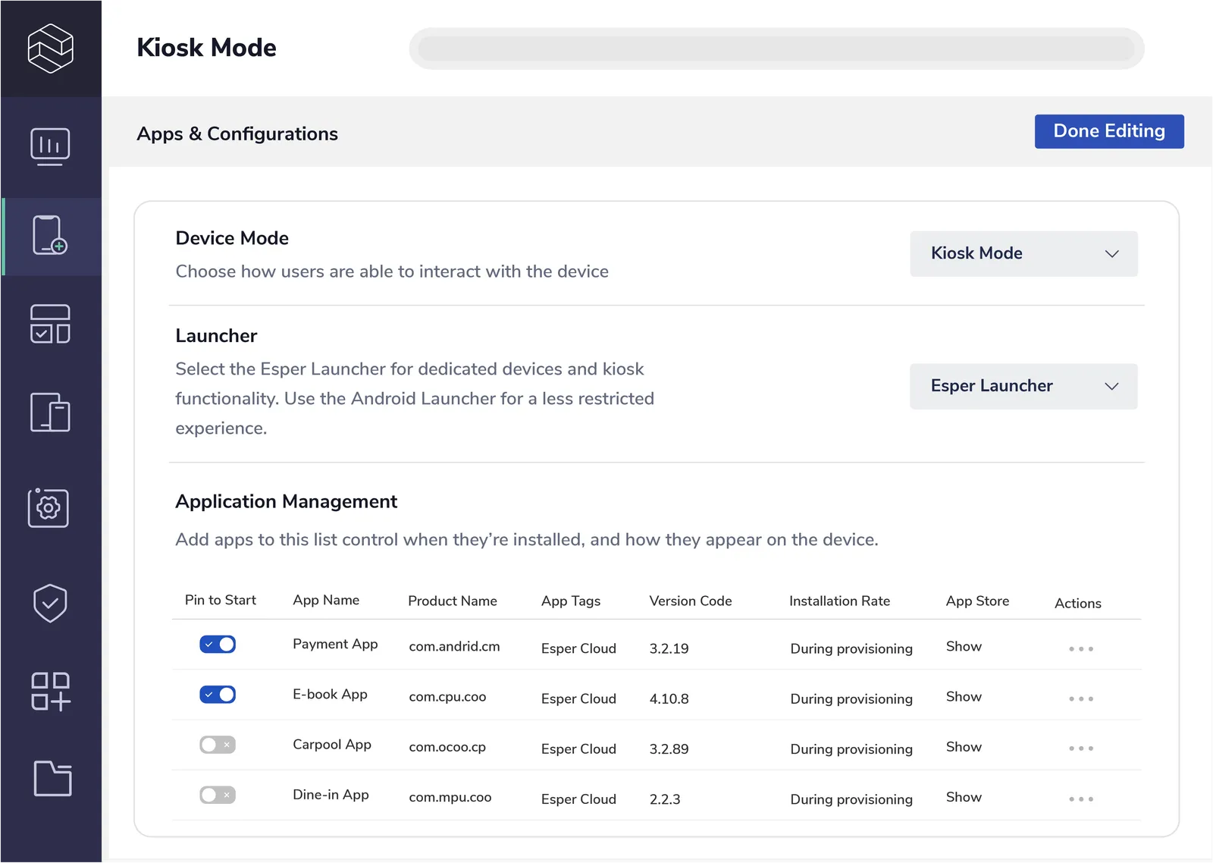Disable Pin to Start for Payment App
Image resolution: width=1213 pixels, height=863 pixels.
click(218, 645)
